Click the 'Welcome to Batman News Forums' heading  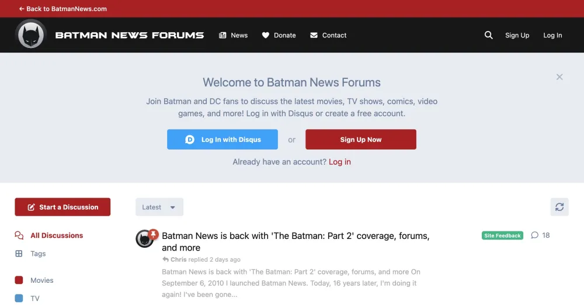coord(291,82)
